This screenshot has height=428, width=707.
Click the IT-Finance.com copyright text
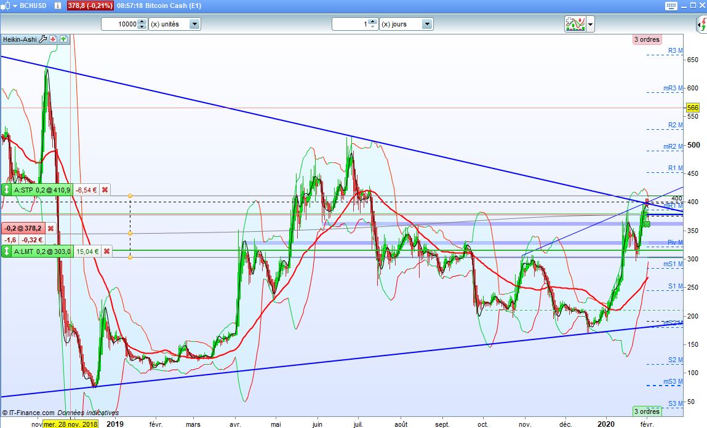tap(28, 413)
